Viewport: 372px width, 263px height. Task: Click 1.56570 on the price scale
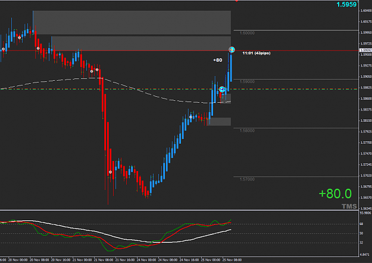tap(366, 197)
